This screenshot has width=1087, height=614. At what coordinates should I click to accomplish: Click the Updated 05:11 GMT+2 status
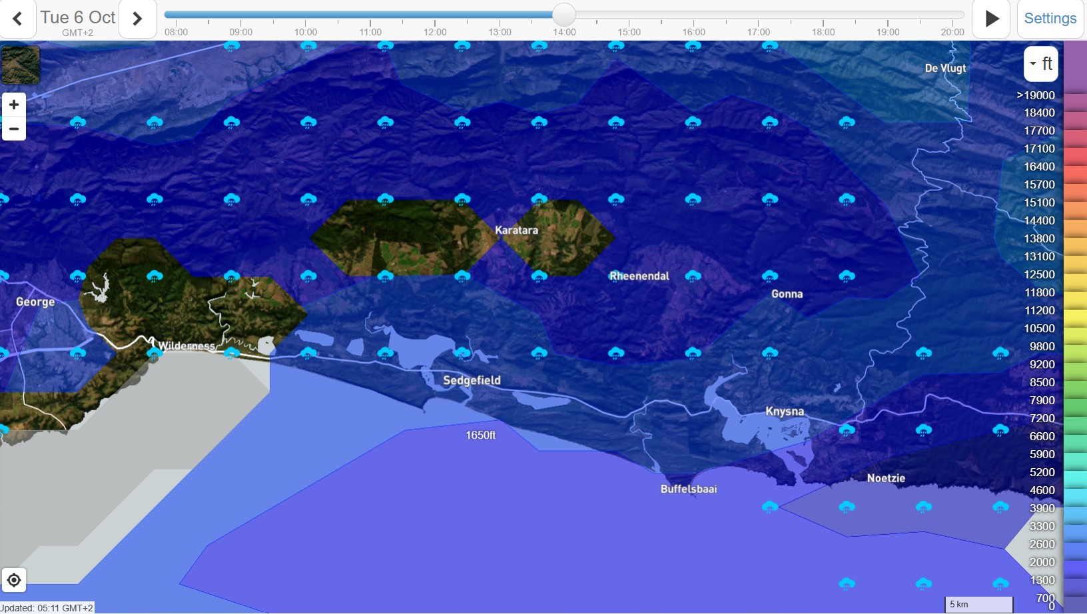click(47, 607)
